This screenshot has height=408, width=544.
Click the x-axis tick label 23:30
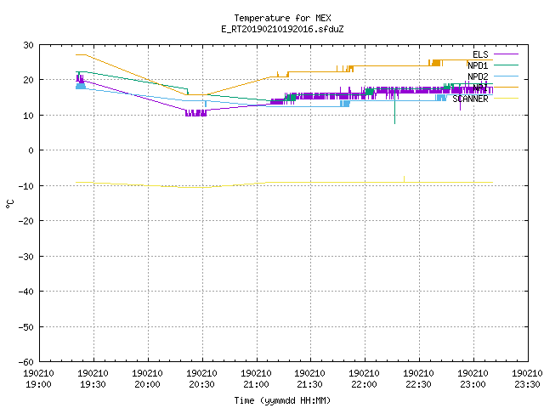(527, 384)
